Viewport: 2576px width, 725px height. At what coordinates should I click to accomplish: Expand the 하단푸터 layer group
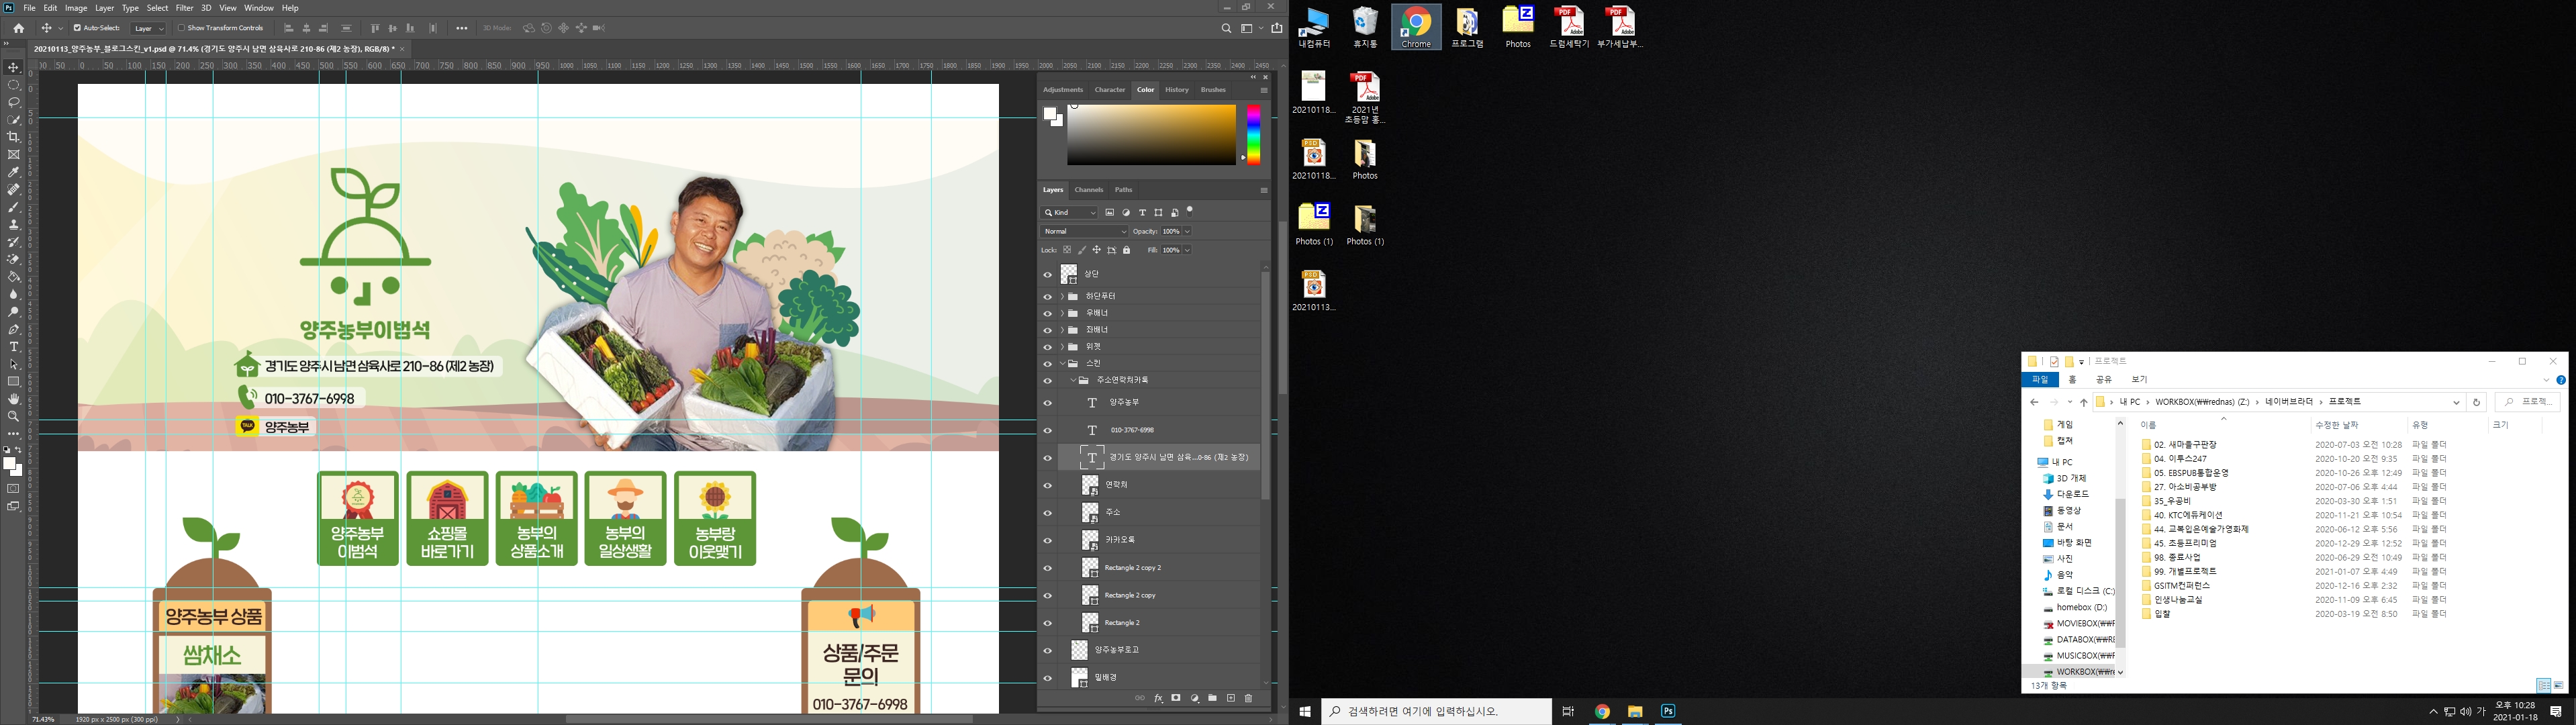pyautogui.click(x=1062, y=297)
